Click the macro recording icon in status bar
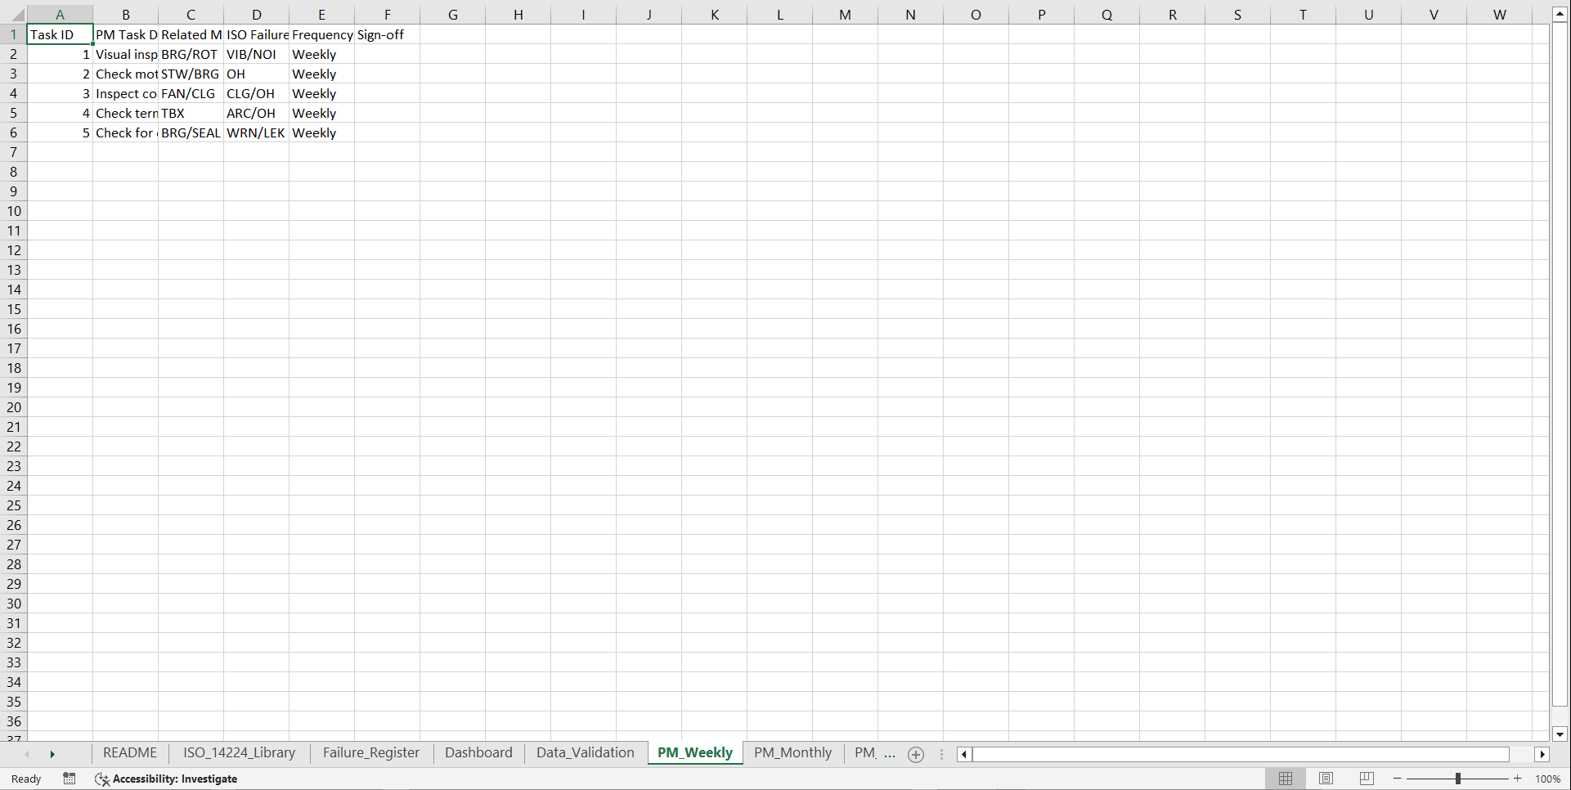 pos(69,779)
